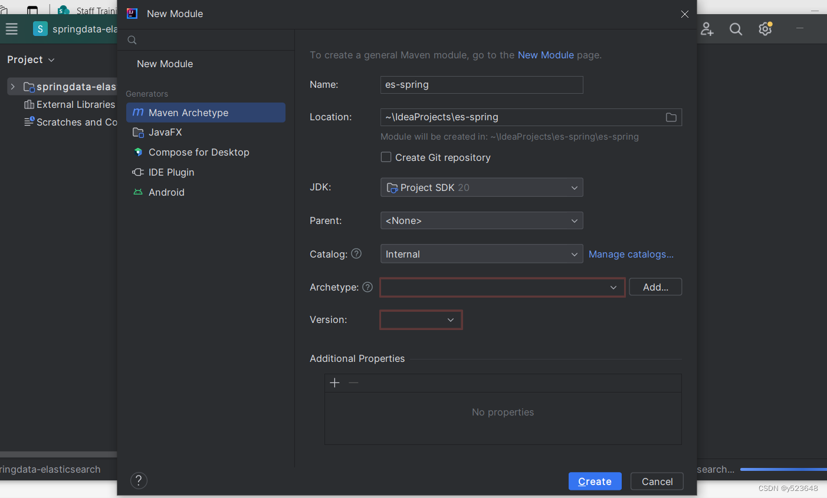
Task: Open the JDK selection dropdown
Action: click(574, 187)
